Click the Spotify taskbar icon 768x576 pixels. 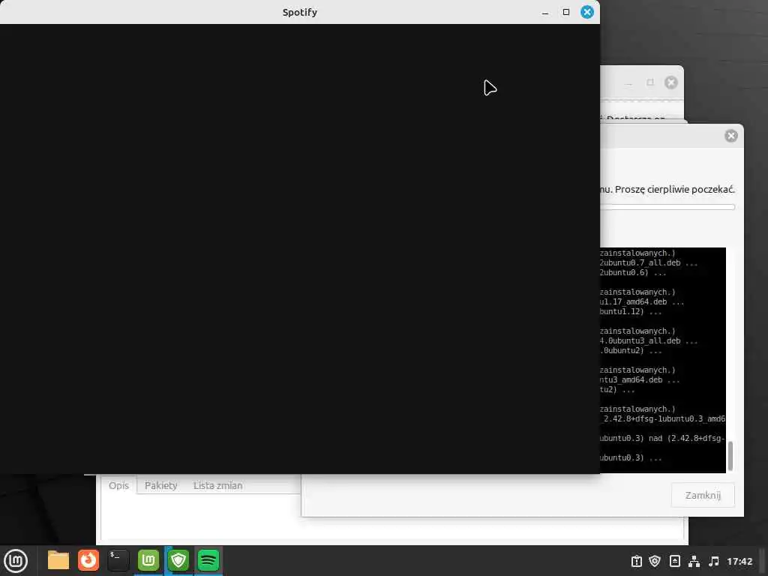pos(208,560)
